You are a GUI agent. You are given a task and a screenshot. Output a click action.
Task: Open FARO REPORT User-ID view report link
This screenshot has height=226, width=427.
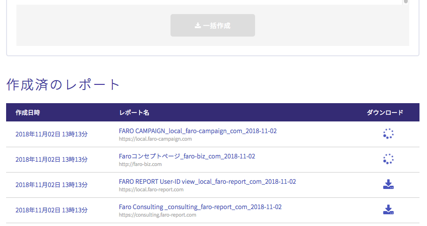click(x=207, y=181)
